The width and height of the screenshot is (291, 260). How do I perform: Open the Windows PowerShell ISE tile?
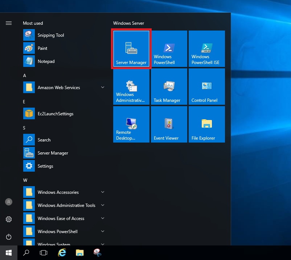coord(207,49)
